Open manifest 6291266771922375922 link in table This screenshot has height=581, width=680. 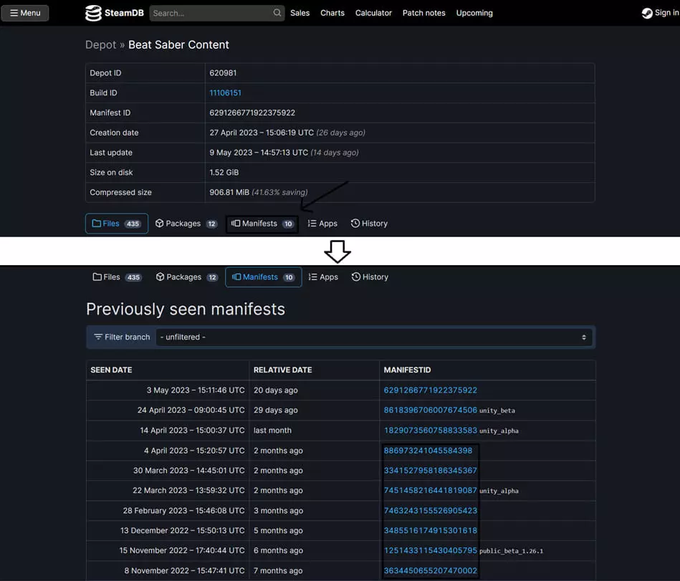click(x=430, y=390)
